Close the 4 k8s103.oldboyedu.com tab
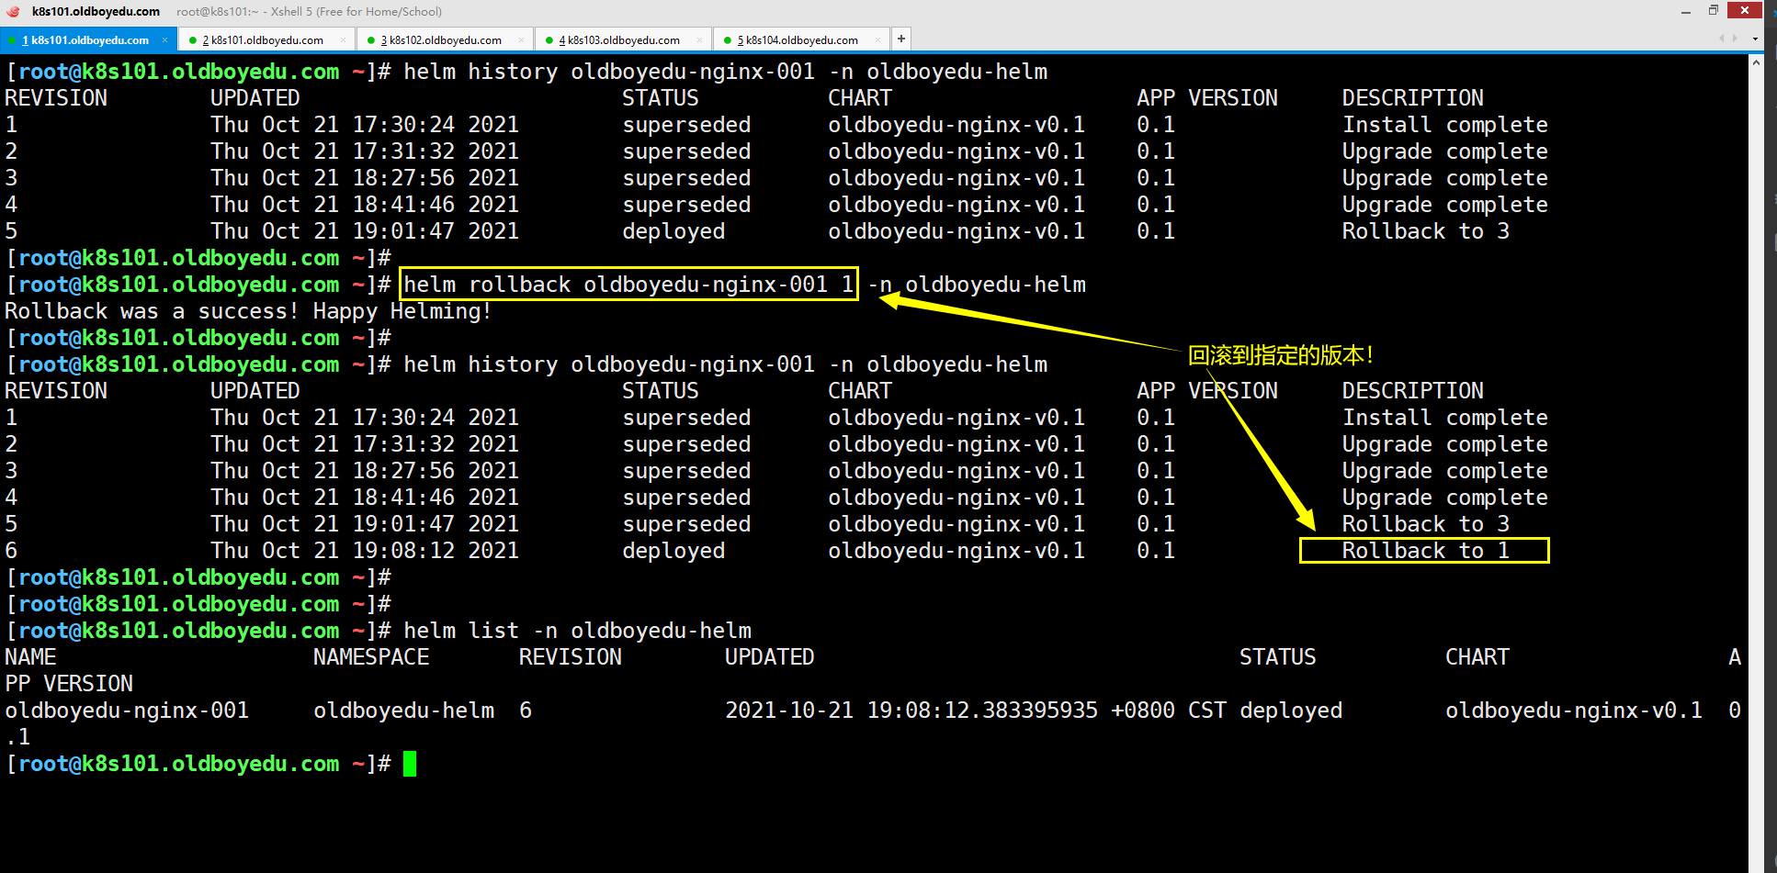 click(699, 40)
